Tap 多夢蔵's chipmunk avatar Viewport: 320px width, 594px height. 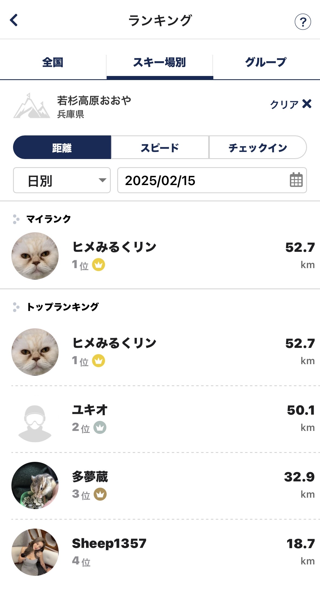tap(35, 485)
